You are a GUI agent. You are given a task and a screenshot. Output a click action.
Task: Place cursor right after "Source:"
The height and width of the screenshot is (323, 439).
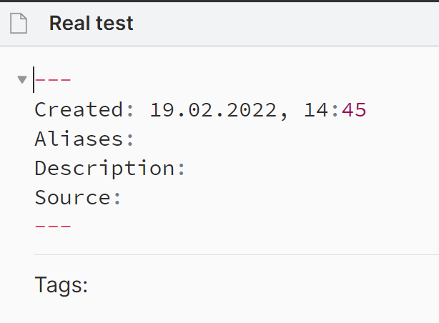[x=124, y=197]
